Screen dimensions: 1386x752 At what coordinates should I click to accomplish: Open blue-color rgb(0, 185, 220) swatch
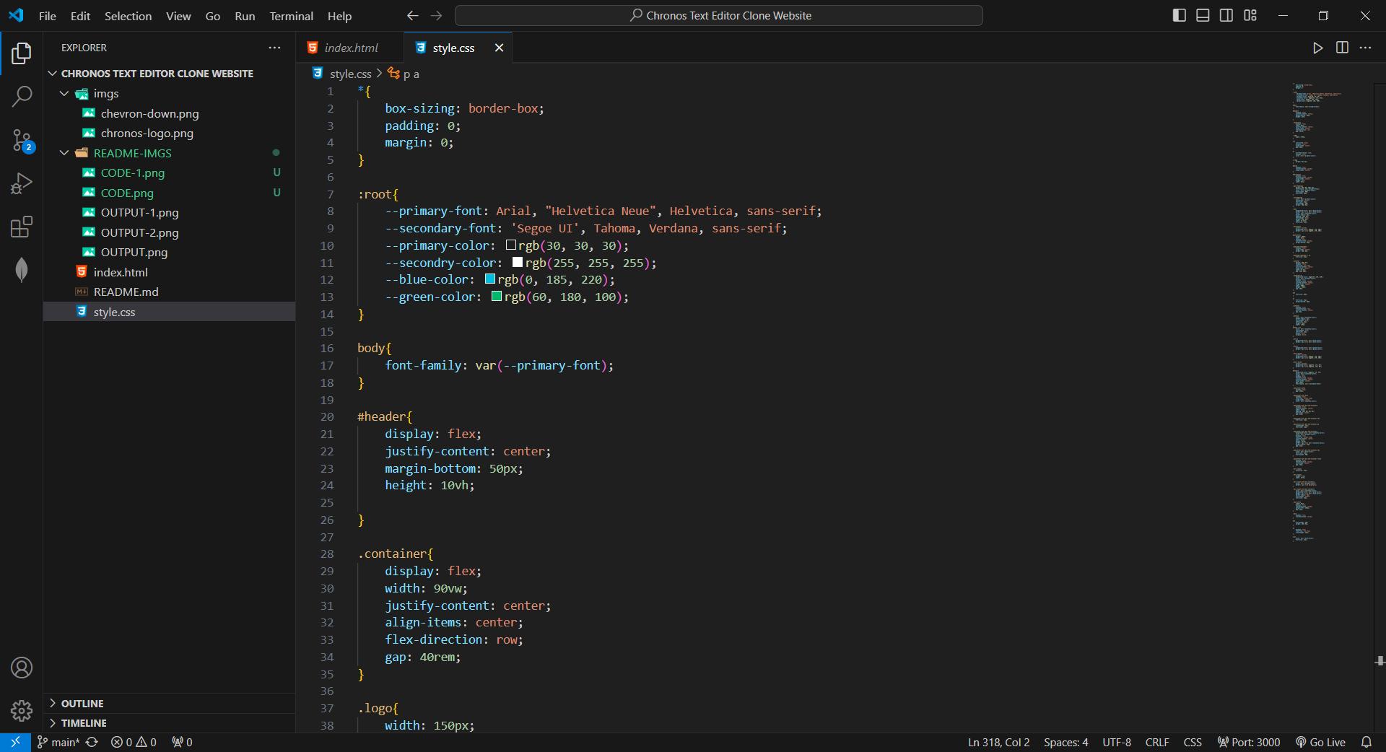(x=490, y=279)
